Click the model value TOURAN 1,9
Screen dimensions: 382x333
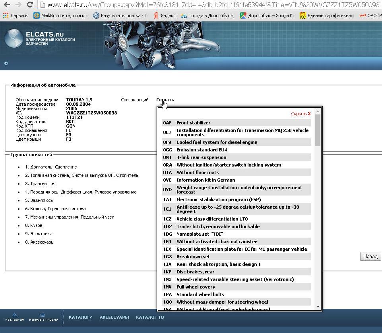[79, 100]
